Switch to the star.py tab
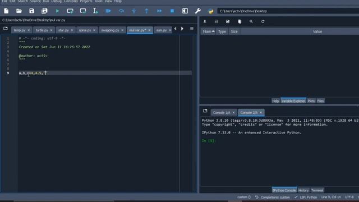Image resolution: width=359 pixels, height=202 pixels. point(63,30)
